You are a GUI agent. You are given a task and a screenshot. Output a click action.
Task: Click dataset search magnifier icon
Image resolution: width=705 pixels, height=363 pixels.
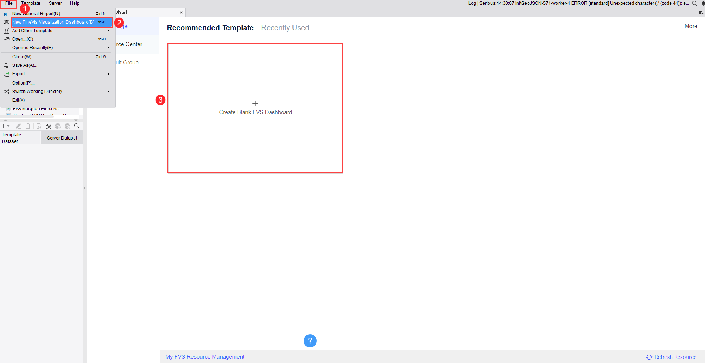pyautogui.click(x=77, y=126)
